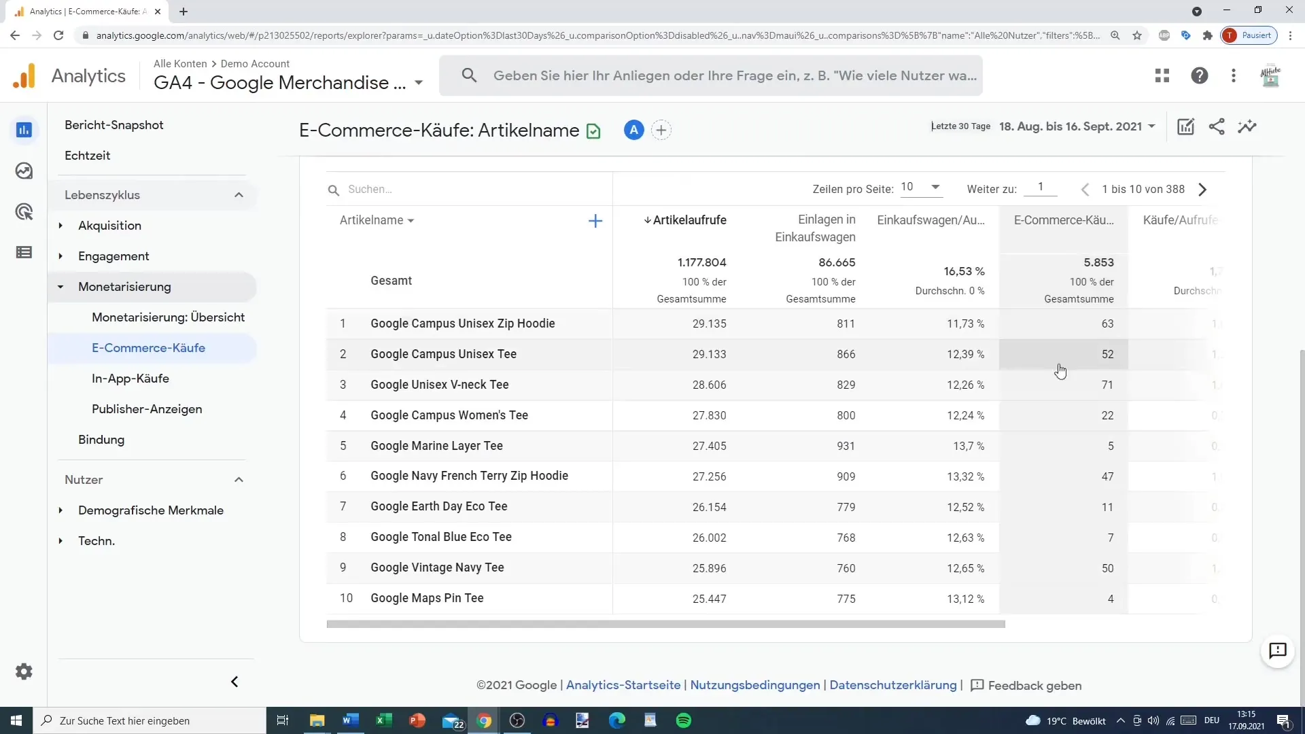
Task: Open Datenschutzerklärung link
Action: click(x=893, y=685)
